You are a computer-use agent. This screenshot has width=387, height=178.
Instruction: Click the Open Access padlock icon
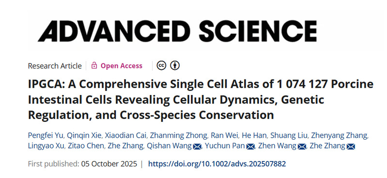click(x=94, y=65)
